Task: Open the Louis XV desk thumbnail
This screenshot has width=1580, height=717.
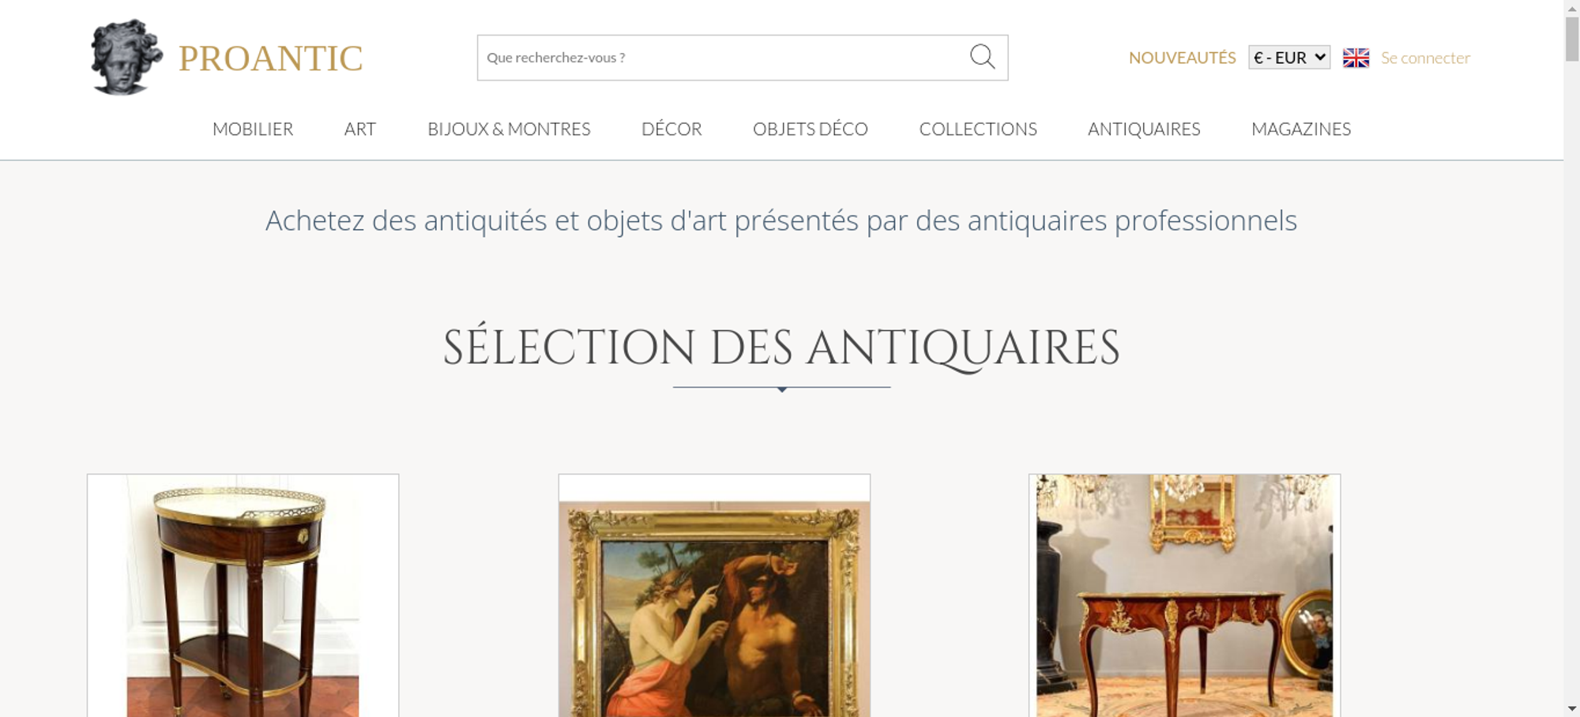Action: pos(1184,595)
